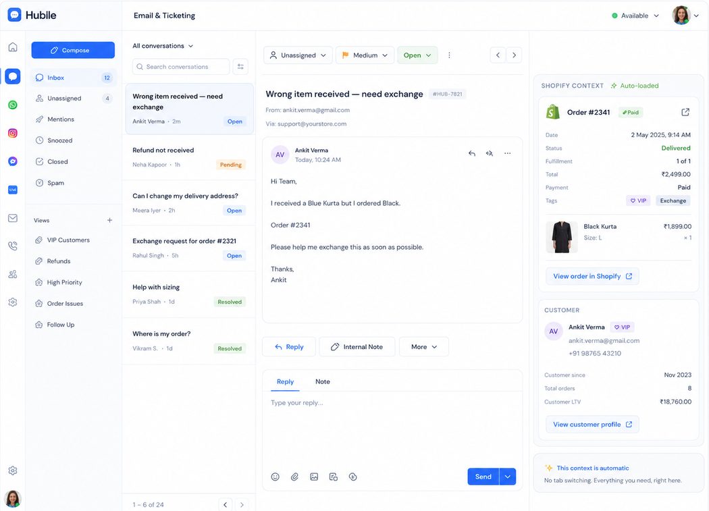Click the Compose button
The height and width of the screenshot is (511, 709).
pyautogui.click(x=73, y=50)
